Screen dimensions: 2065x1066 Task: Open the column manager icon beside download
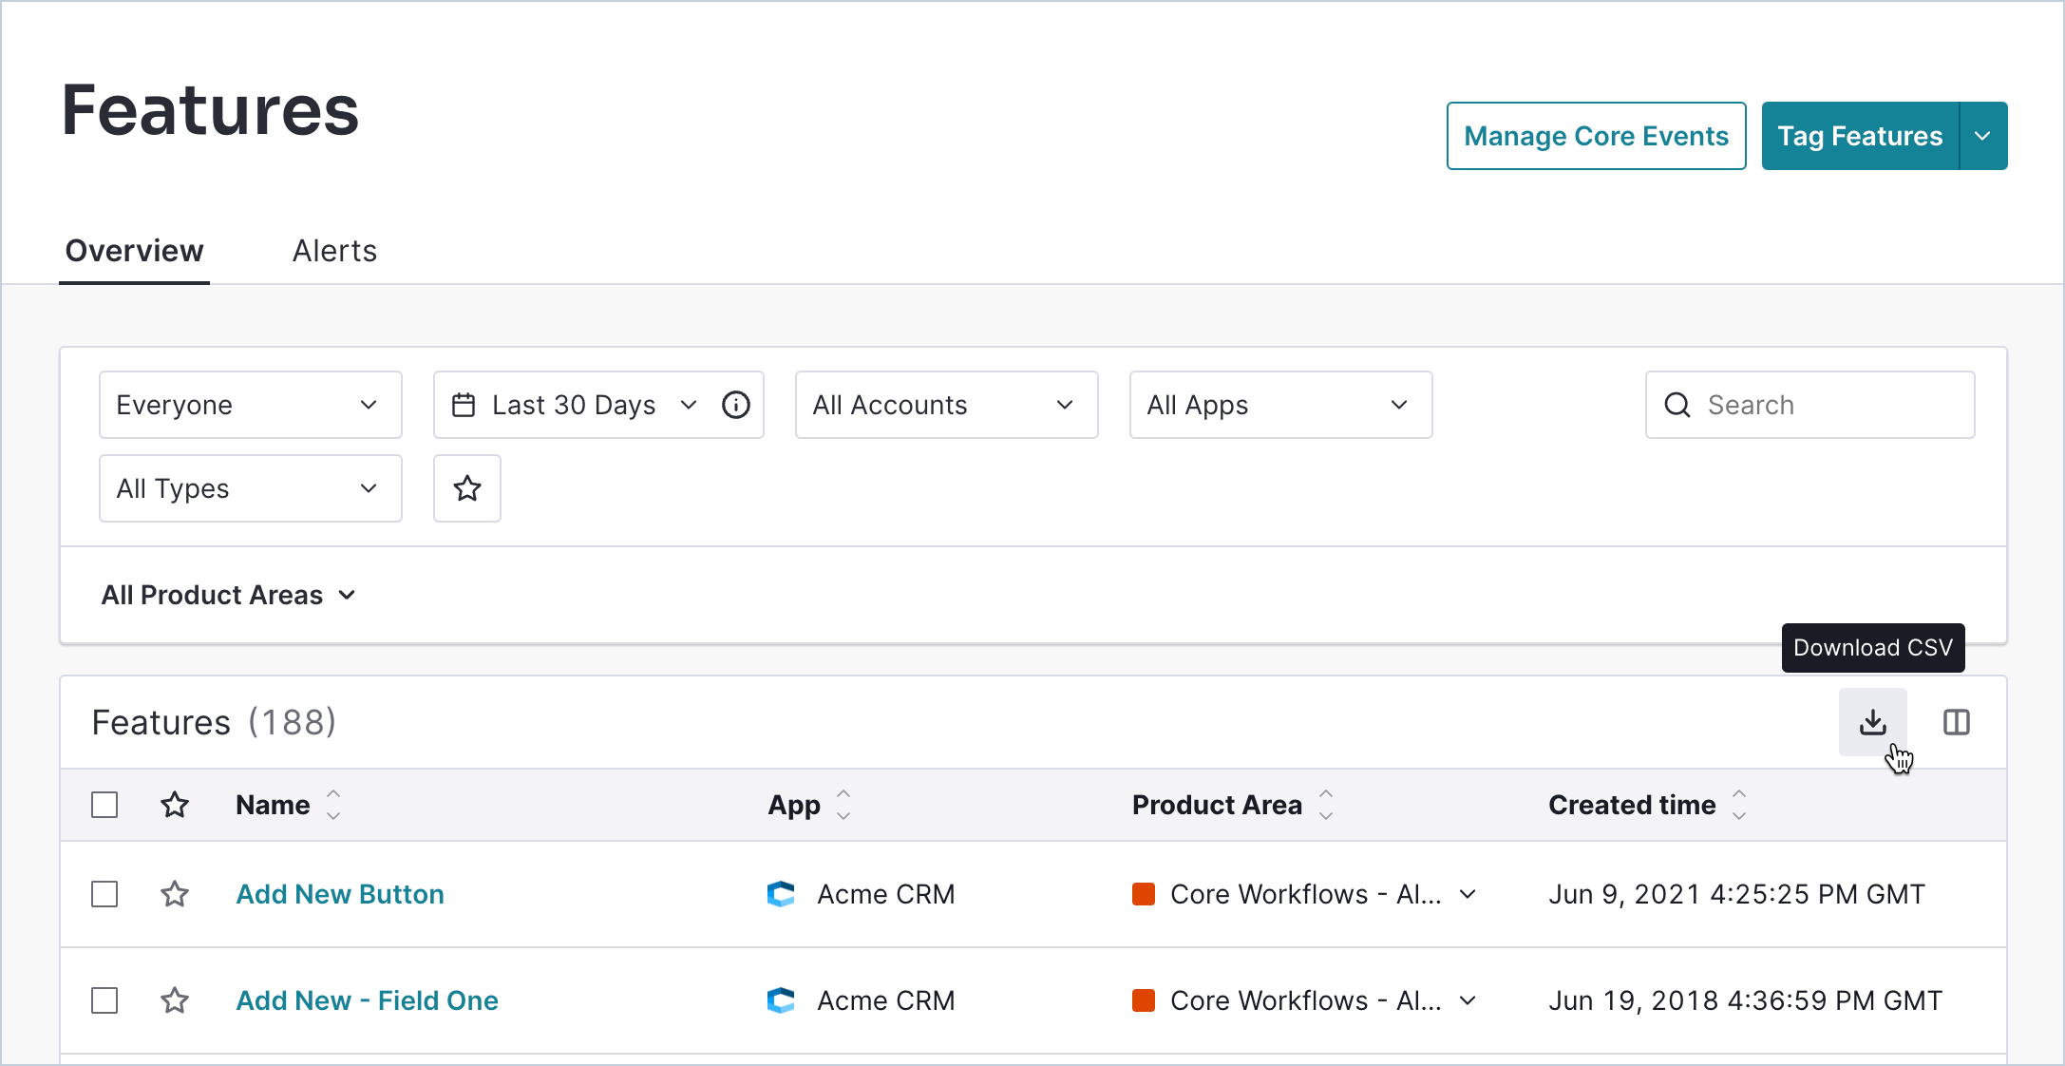[x=1957, y=722]
